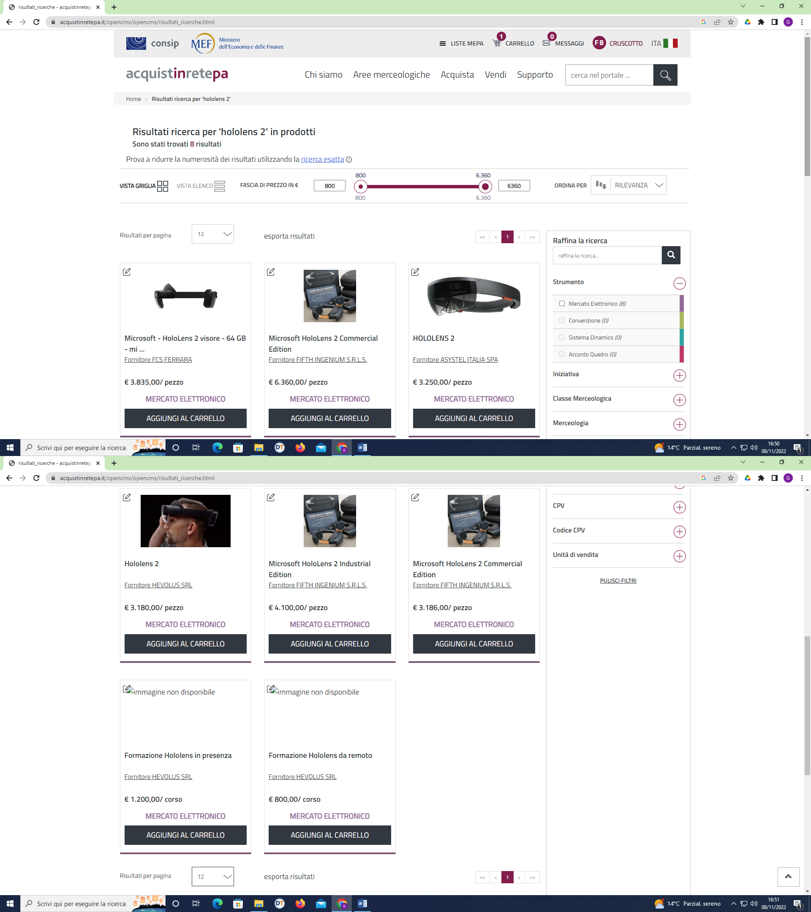
Task: Click the cerca nel portale search field
Action: (609, 75)
